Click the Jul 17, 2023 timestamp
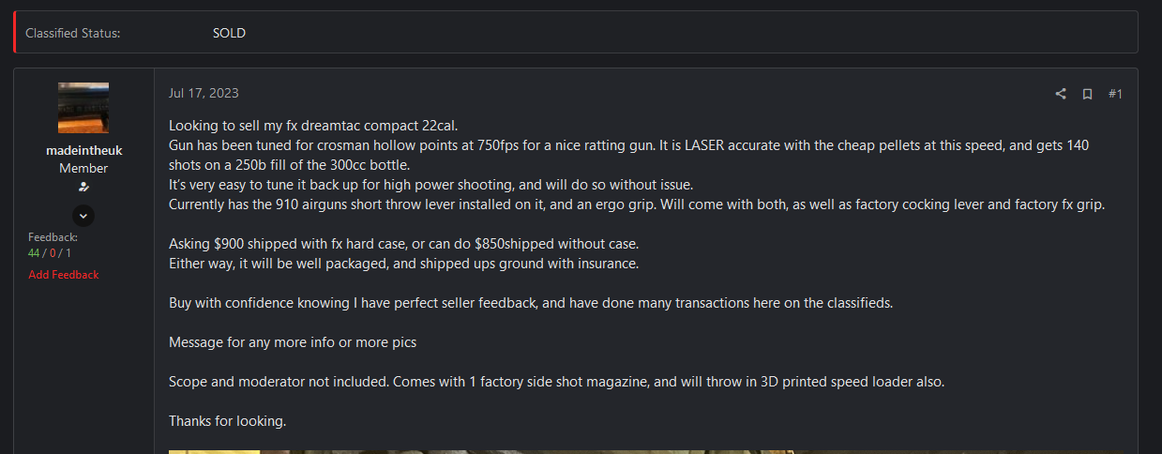Screen dimensions: 1162x454 tap(204, 93)
